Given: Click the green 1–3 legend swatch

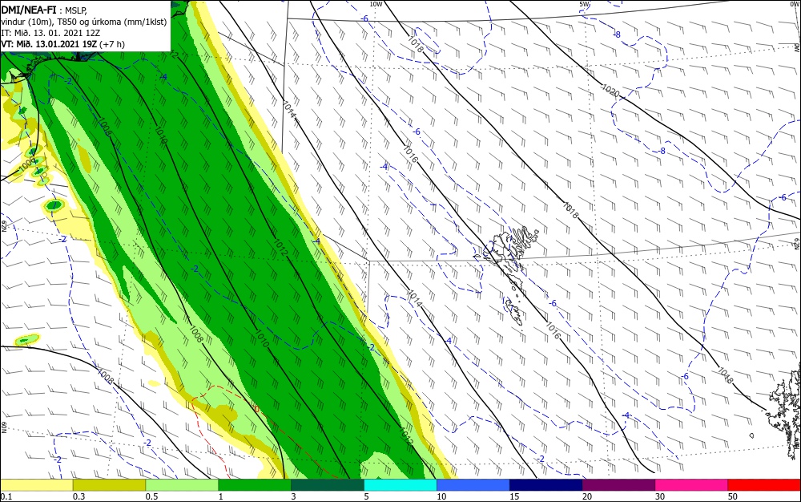Looking at the screenshot, I should [255, 485].
